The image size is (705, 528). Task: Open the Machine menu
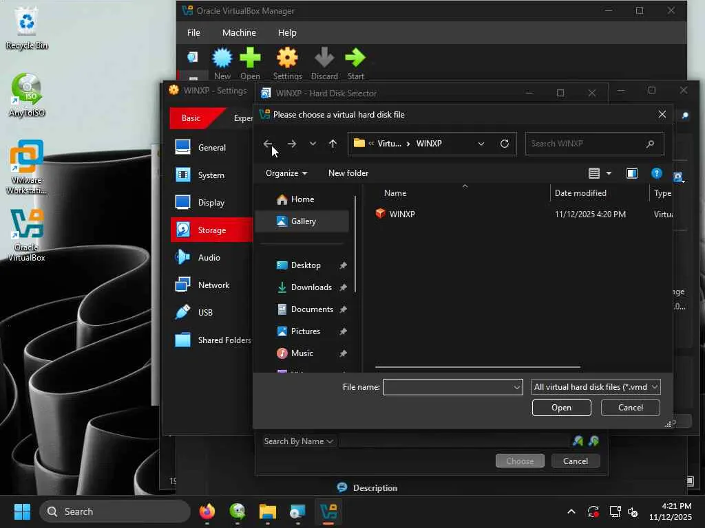tap(239, 33)
